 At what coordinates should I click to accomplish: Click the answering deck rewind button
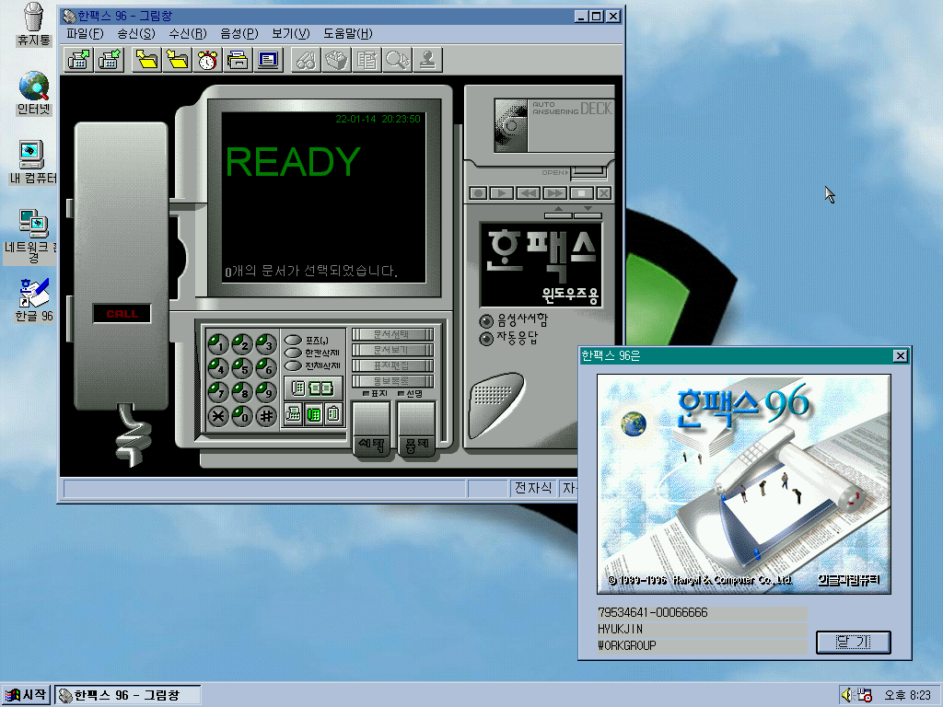(x=528, y=193)
